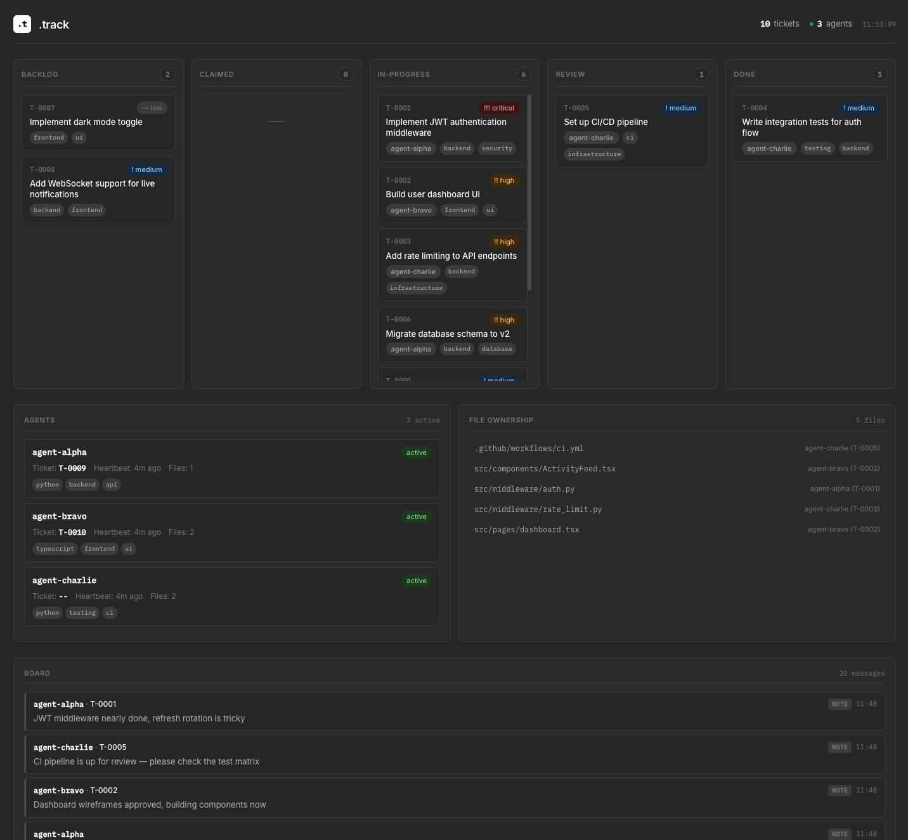The width and height of the screenshot is (908, 840).
Task: Open agent-alpha in the Agents panel
Action: tap(232, 469)
